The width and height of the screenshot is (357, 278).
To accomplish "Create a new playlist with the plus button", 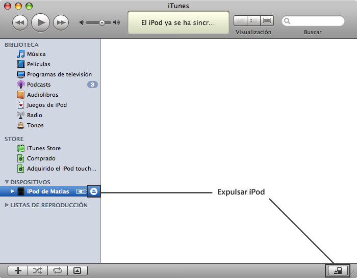I will (x=18, y=270).
